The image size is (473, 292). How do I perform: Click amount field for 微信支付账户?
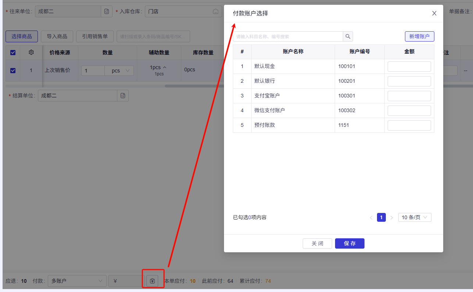[x=409, y=111]
